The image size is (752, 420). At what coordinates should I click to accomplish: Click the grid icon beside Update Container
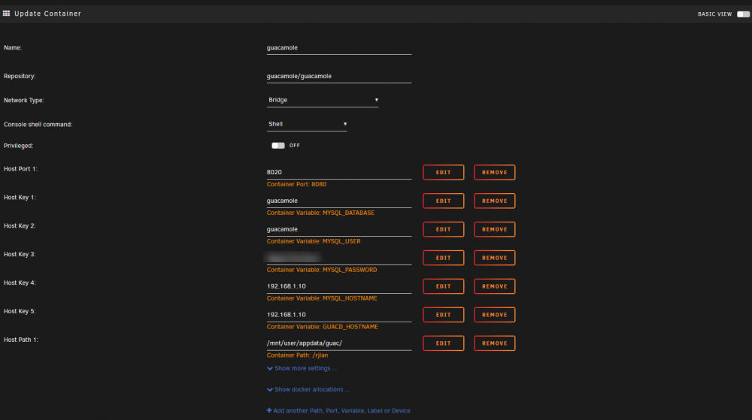coord(6,14)
